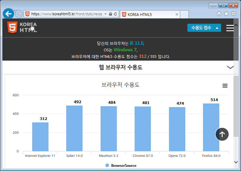Click the browser forward arrow button

click(19, 14)
